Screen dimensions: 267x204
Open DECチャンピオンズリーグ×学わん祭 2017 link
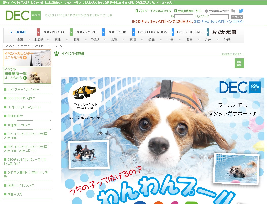25,161
